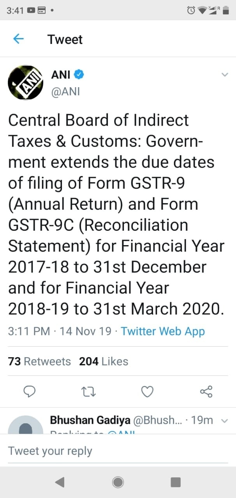Tap the reply speech bubble icon
Viewport: 236px width, 498px height.
[30, 392]
